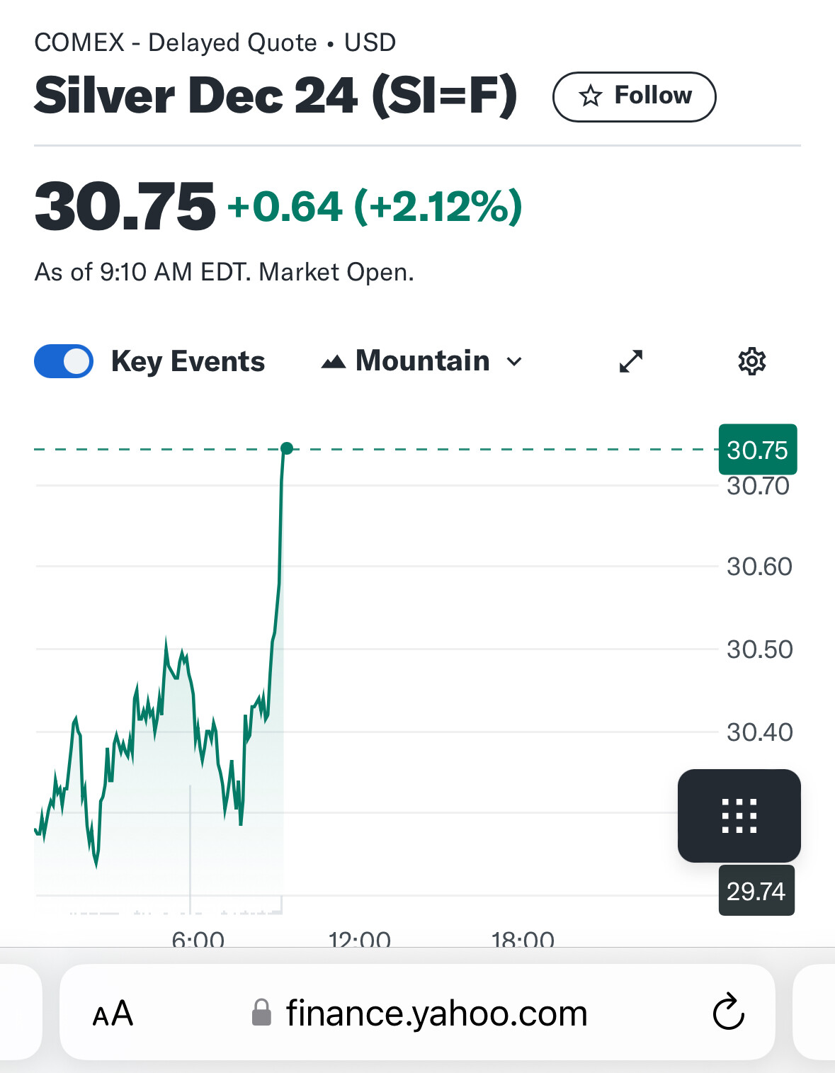This screenshot has width=835, height=1073.
Task: Select the Silver Dec 24 (SI=F) heading
Action: 276,96
